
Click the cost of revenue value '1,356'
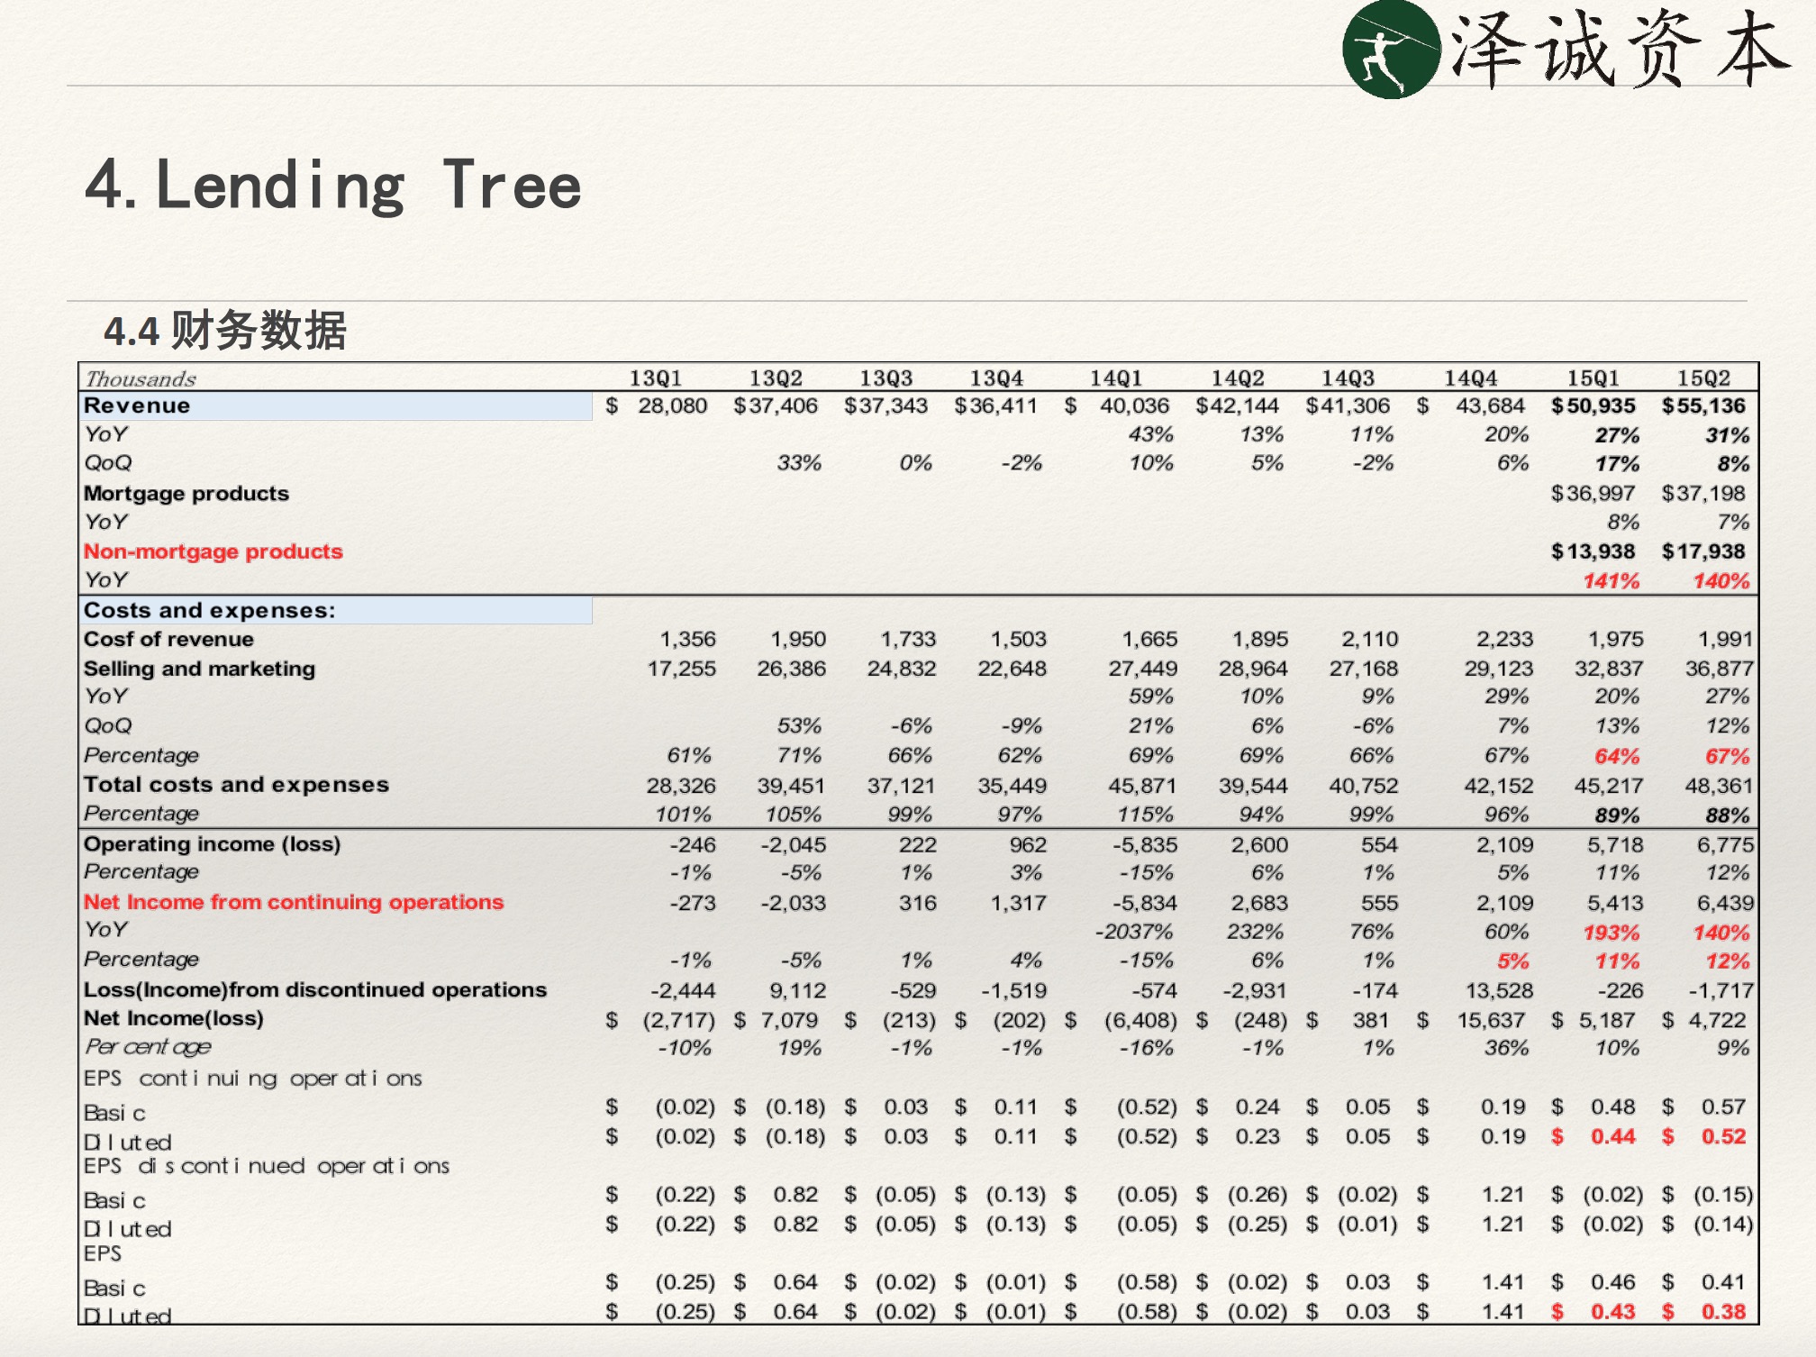[x=687, y=640]
